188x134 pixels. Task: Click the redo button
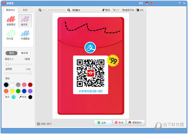pyautogui.click(x=116, y=10)
